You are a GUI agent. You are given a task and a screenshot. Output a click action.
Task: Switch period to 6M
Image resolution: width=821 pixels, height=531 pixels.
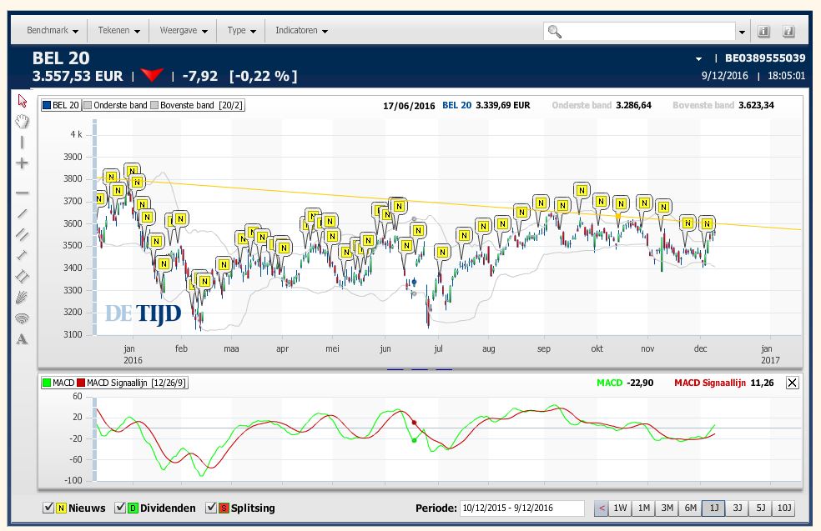[691, 508]
